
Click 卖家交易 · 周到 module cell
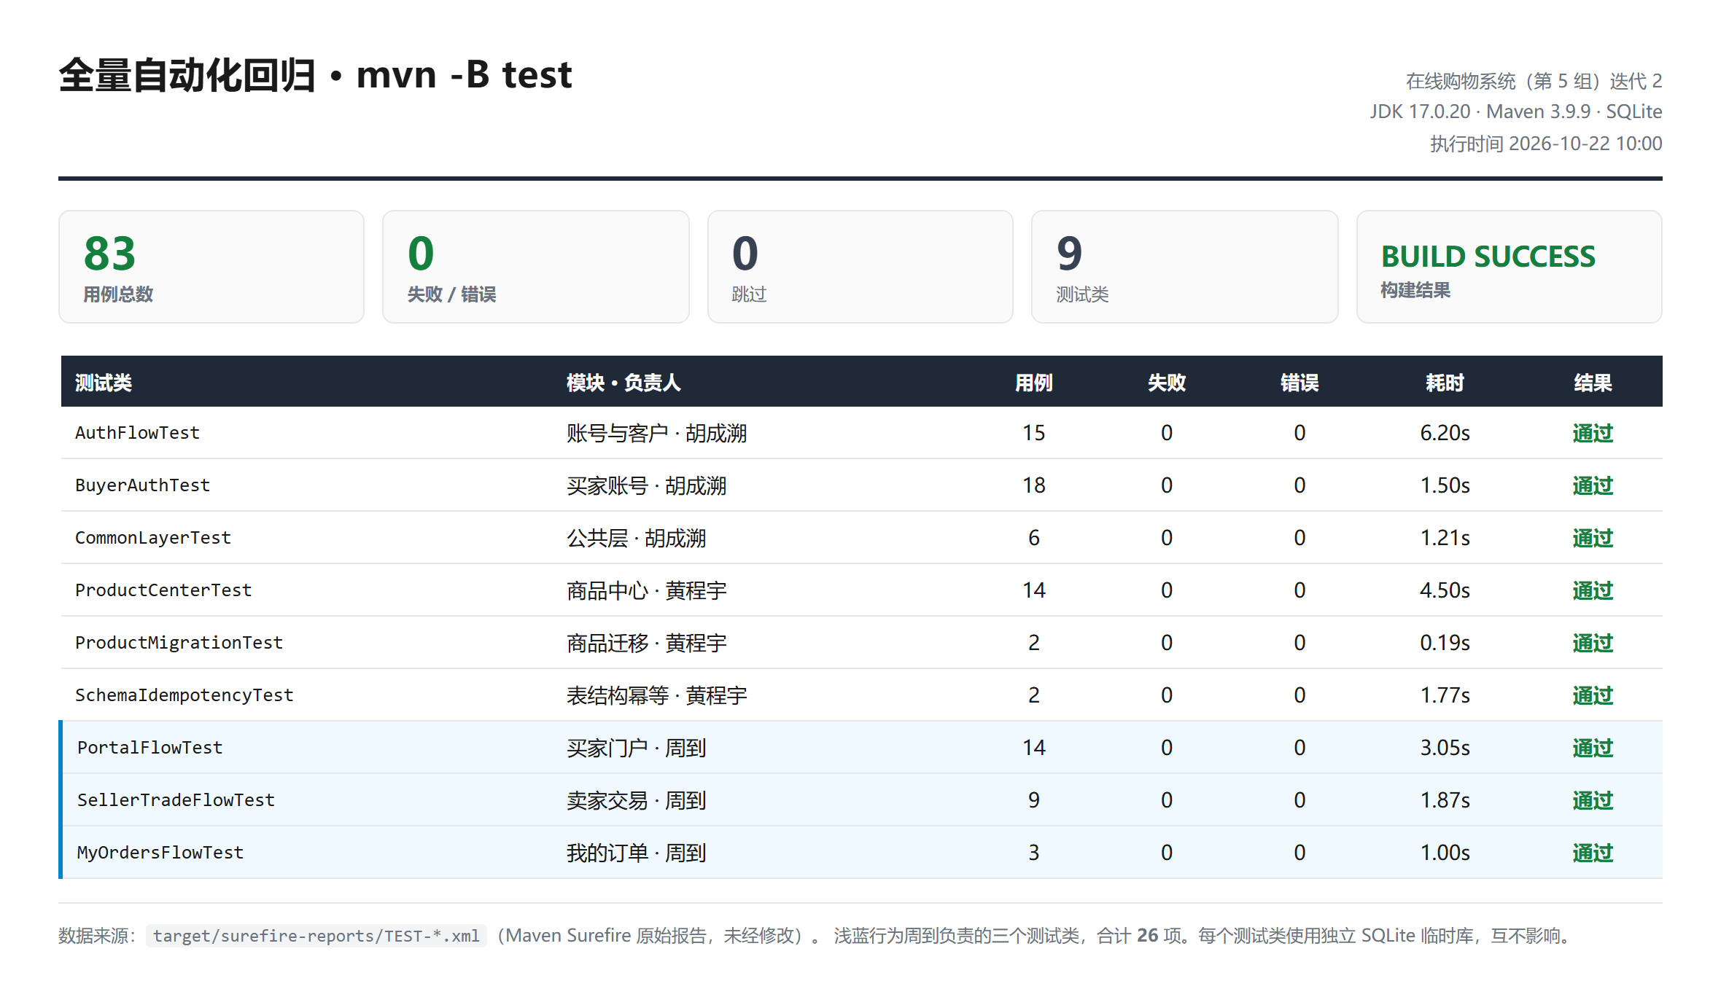pos(636,800)
